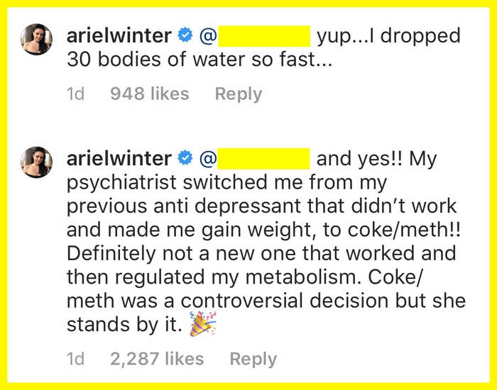Viewport: 497px width, 390px height.
Task: Click the 1d timestamp on first comment
Action: tap(75, 94)
